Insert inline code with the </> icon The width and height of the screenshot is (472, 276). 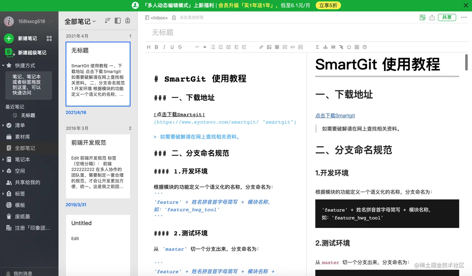coord(293,47)
